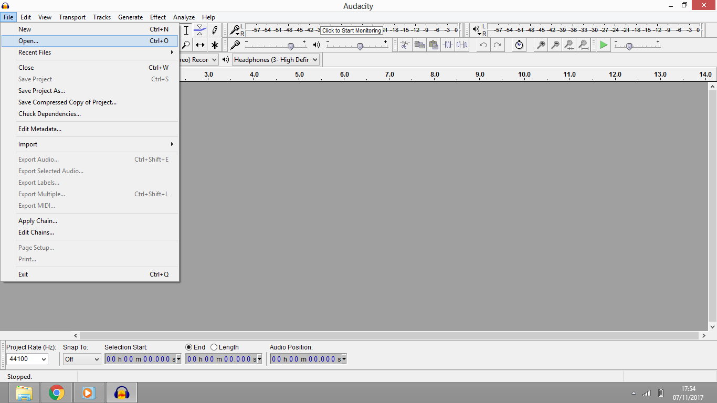Click the 'Stopped.' status bar text
The image size is (717, 403).
click(x=19, y=377)
